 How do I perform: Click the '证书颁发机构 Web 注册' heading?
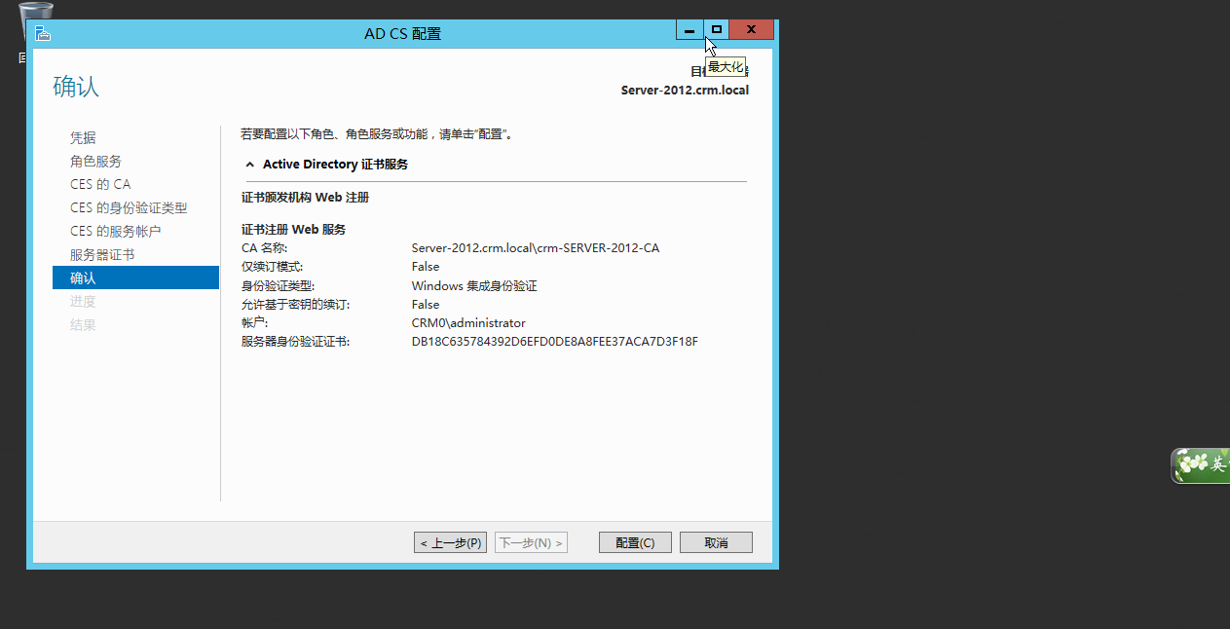pyautogui.click(x=305, y=198)
